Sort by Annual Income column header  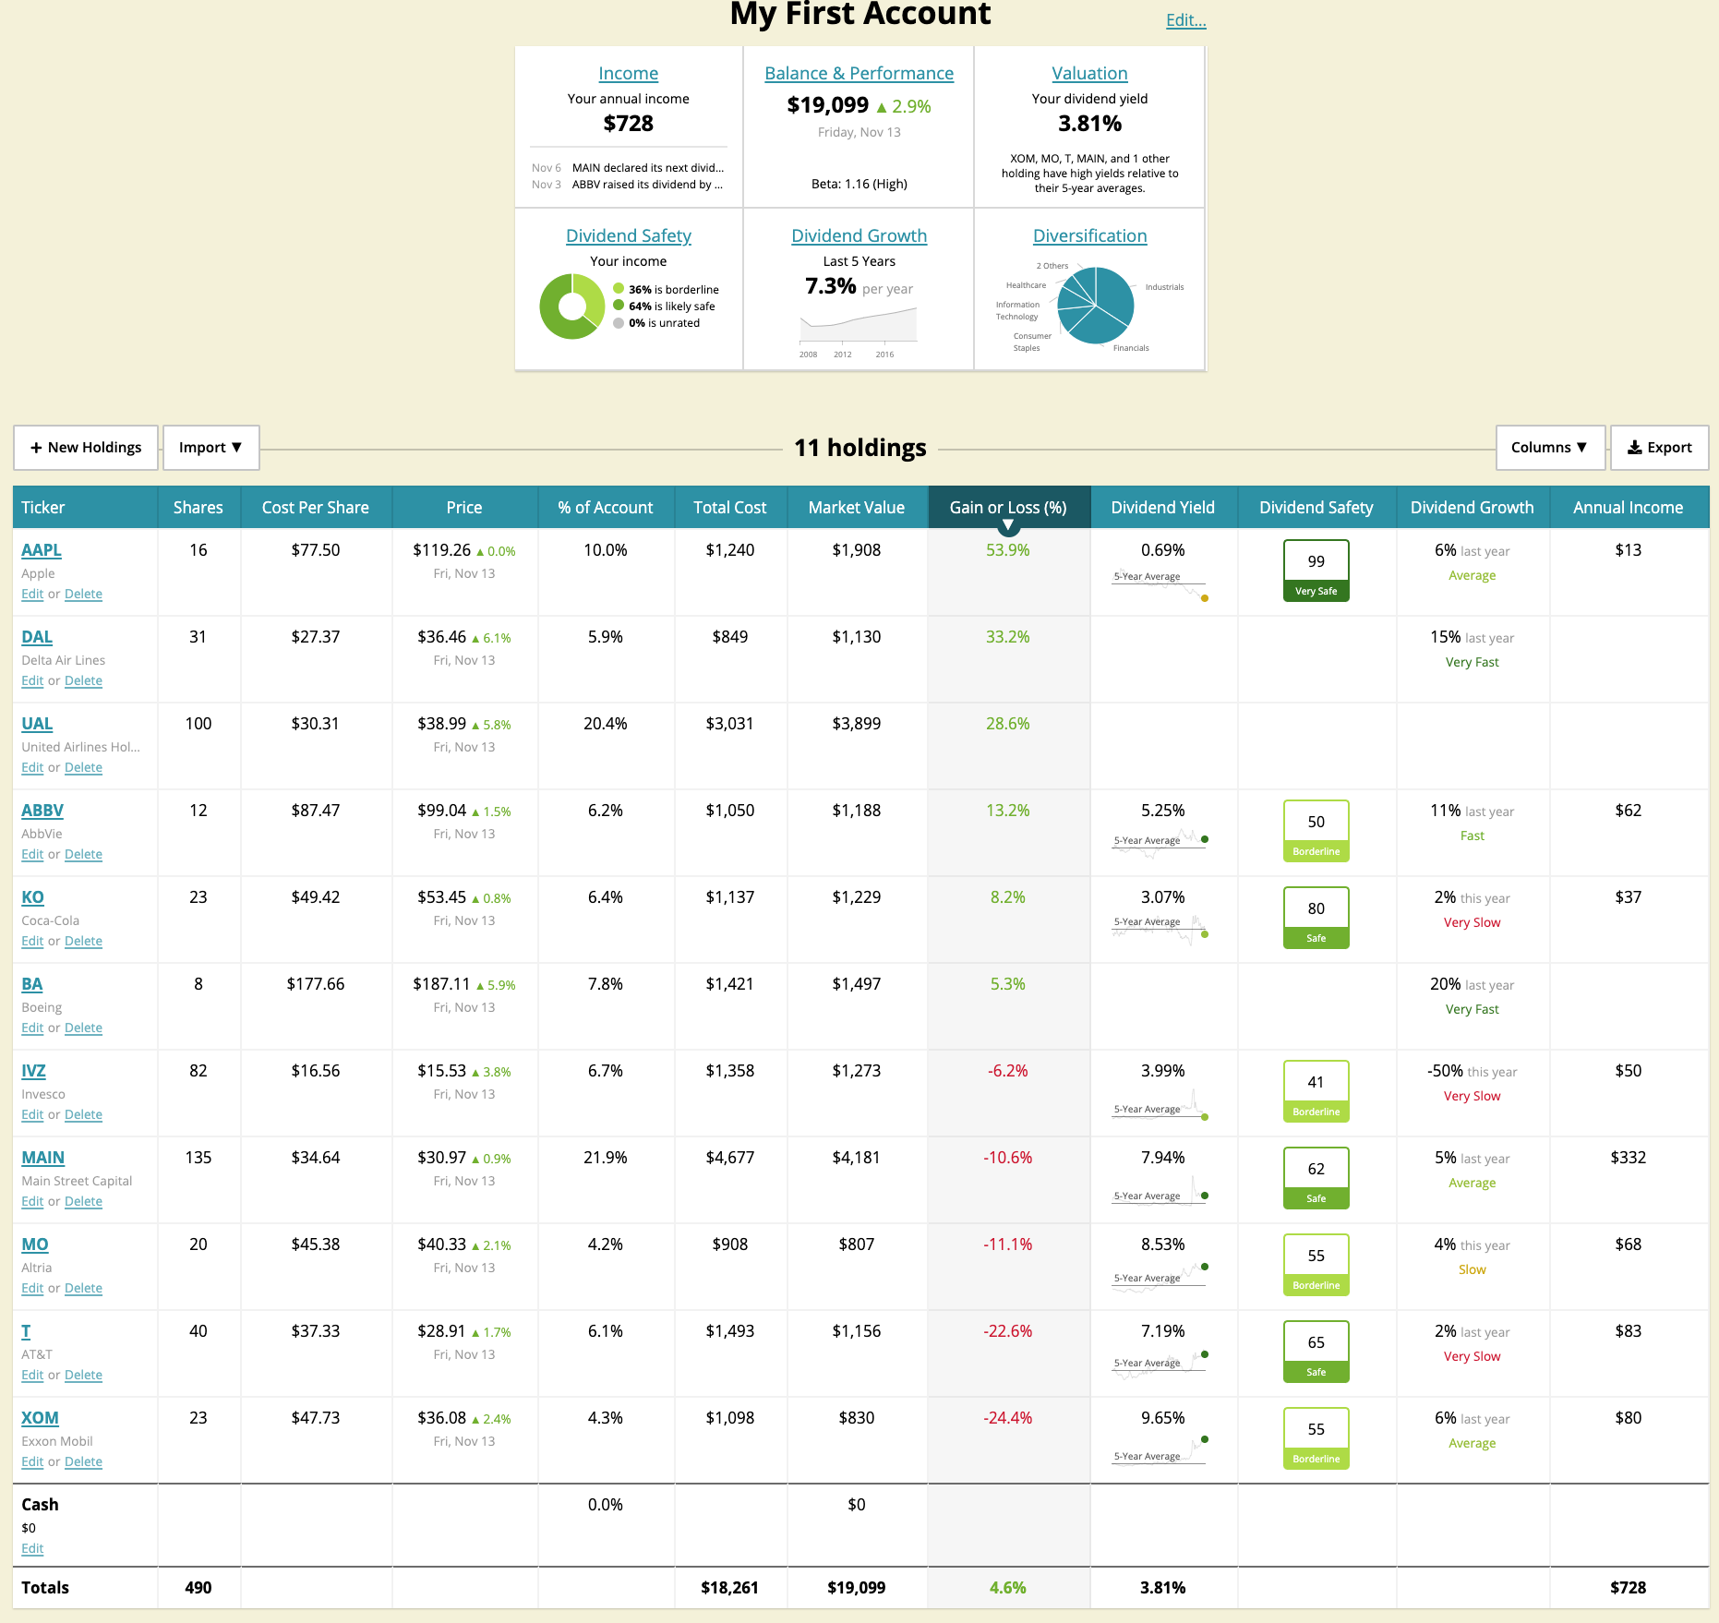1629,508
